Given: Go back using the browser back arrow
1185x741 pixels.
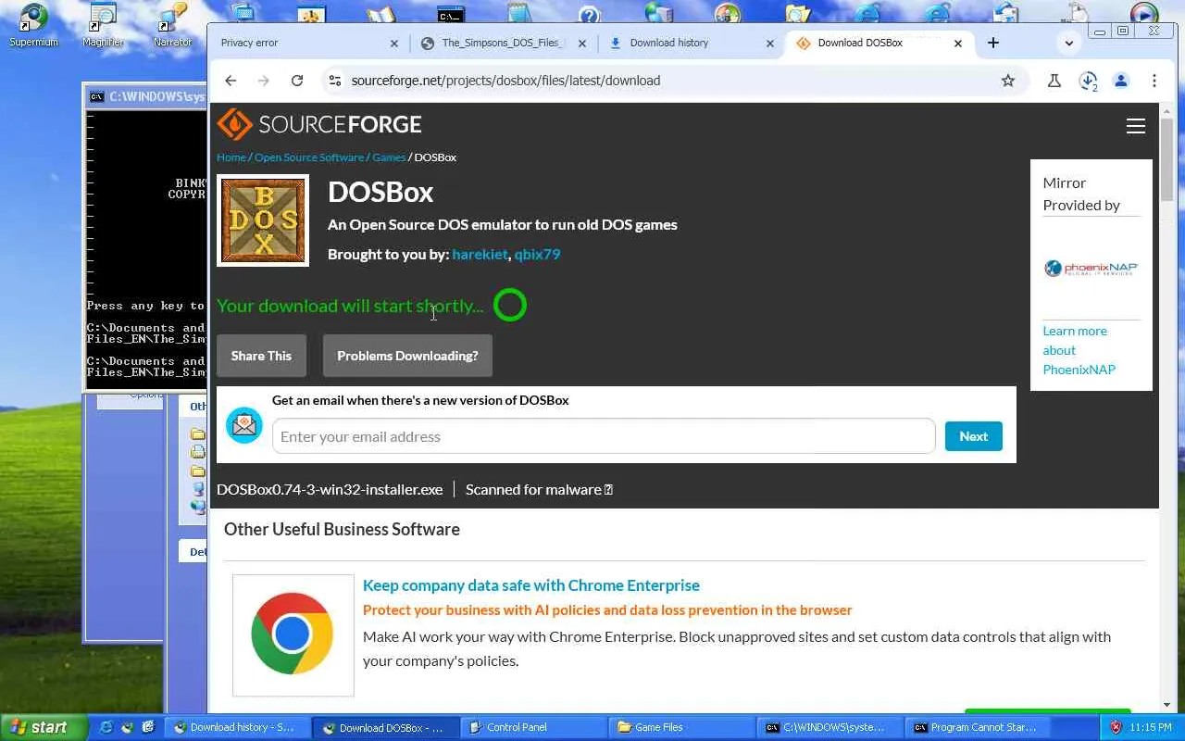Looking at the screenshot, I should [x=231, y=81].
